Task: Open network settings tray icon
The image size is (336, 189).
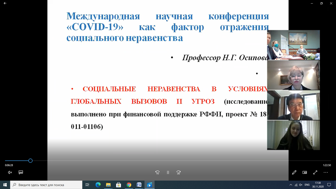Action: [x=296, y=185]
